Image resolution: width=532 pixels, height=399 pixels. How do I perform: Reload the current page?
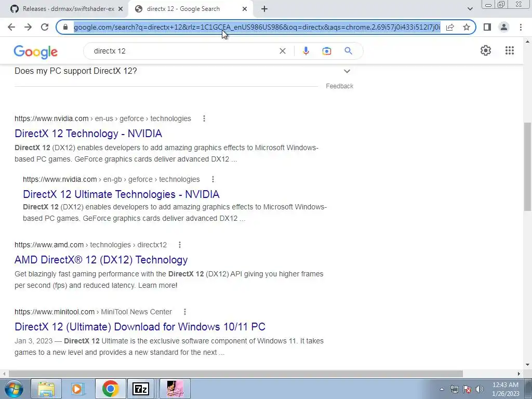click(45, 27)
